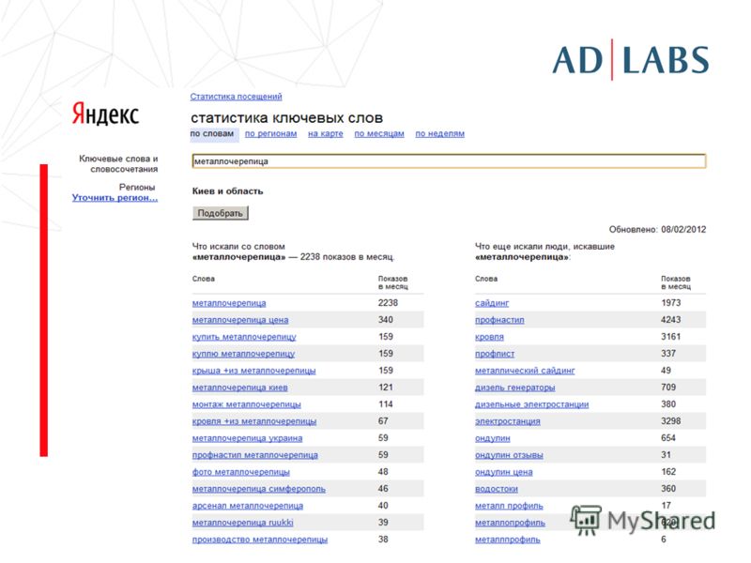
Task: Open the Статистика посещений link
Action: point(237,97)
